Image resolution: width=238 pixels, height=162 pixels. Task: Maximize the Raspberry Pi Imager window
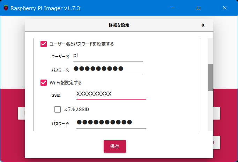click(199, 8)
